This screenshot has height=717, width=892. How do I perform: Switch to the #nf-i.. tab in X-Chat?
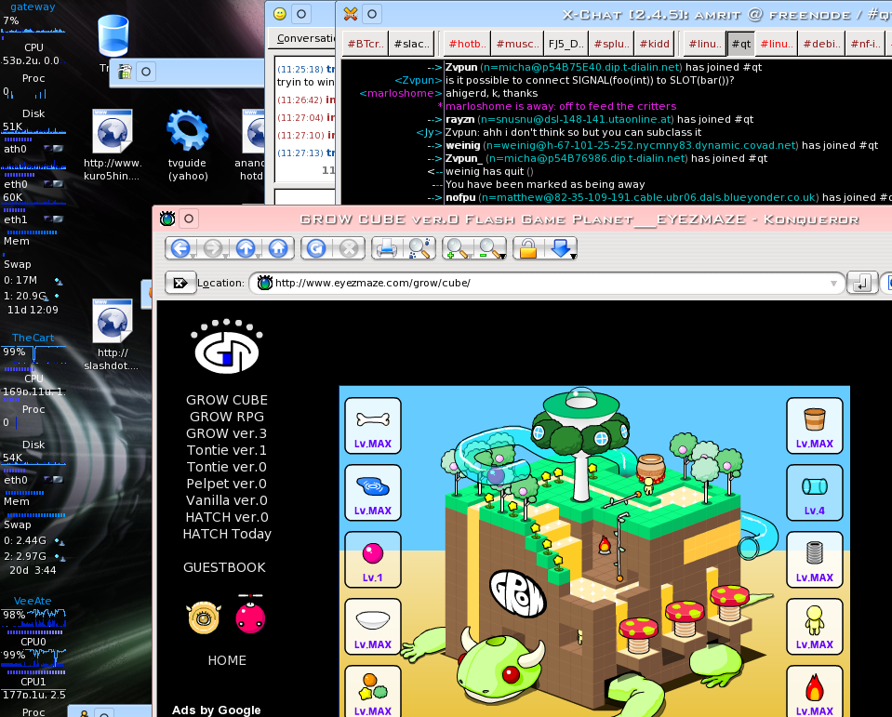tap(865, 44)
